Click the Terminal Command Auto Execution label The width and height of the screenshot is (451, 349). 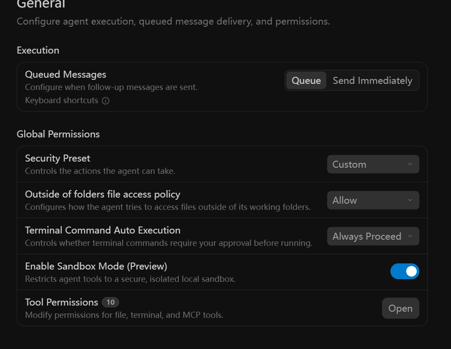(103, 230)
